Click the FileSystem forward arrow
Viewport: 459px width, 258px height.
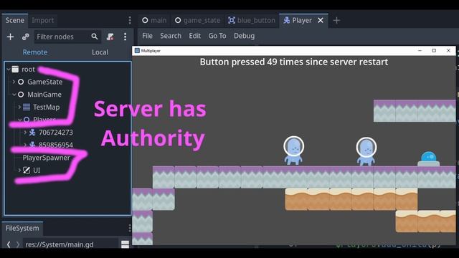pyautogui.click(x=17, y=244)
